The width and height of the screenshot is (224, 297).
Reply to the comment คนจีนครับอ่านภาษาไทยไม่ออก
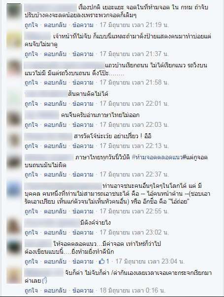coord(55,125)
